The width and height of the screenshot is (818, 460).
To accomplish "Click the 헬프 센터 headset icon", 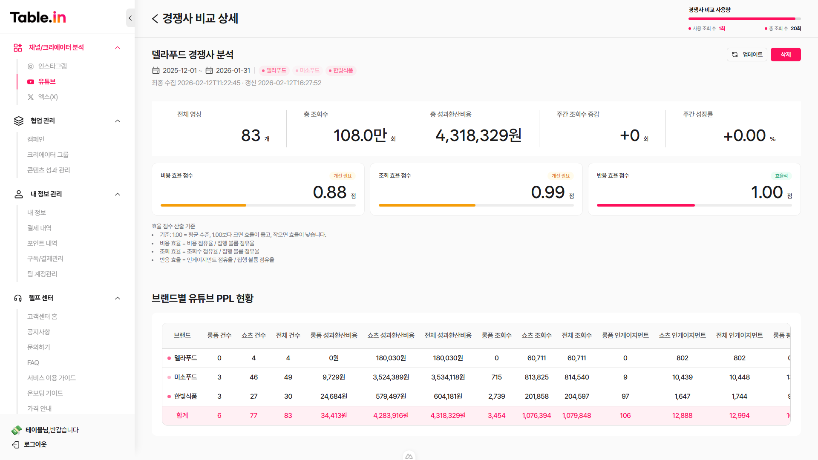I will pos(18,298).
